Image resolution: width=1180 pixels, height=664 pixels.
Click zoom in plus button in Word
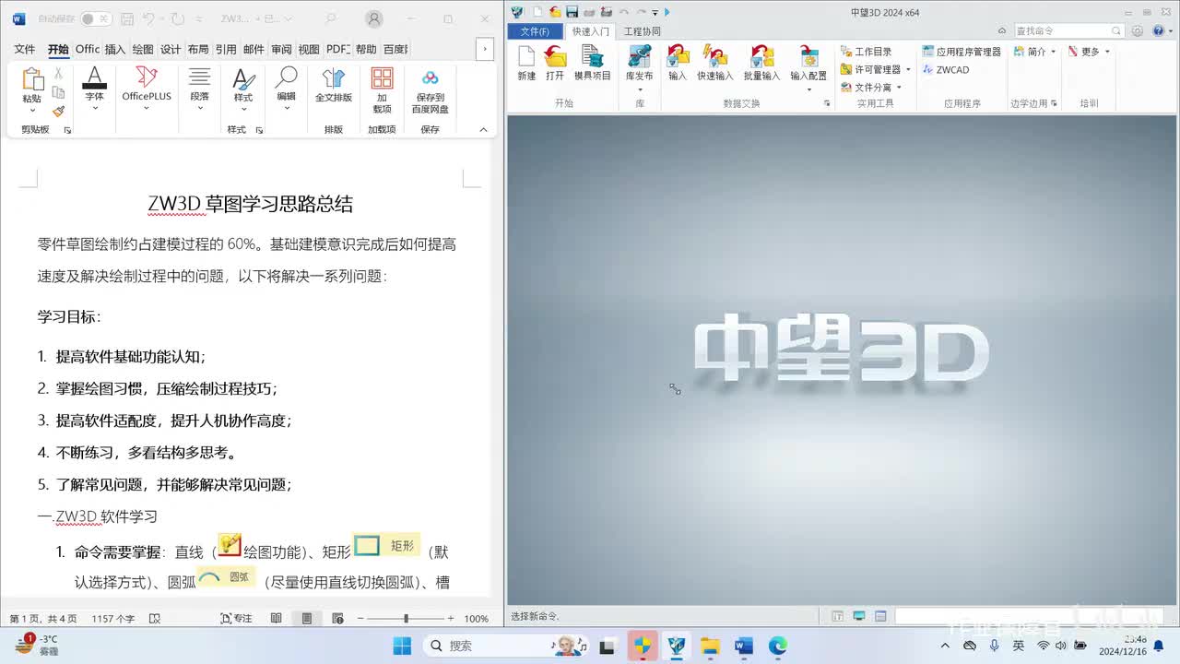coord(451,618)
